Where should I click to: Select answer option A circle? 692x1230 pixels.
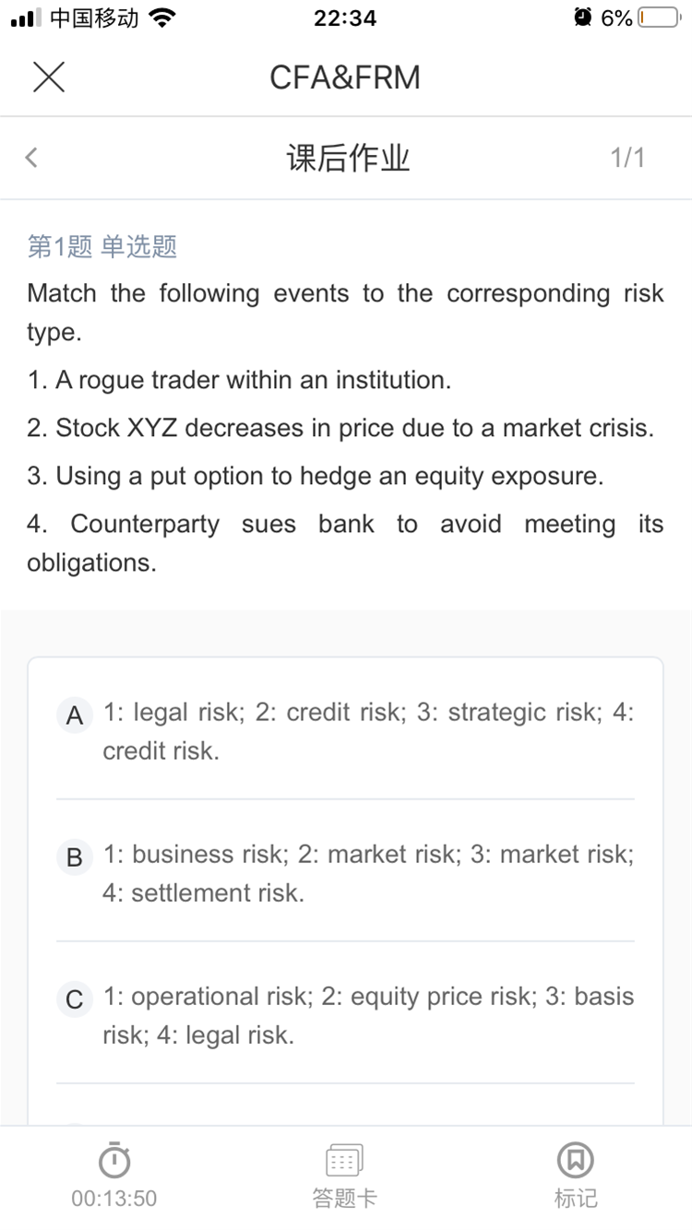[75, 716]
